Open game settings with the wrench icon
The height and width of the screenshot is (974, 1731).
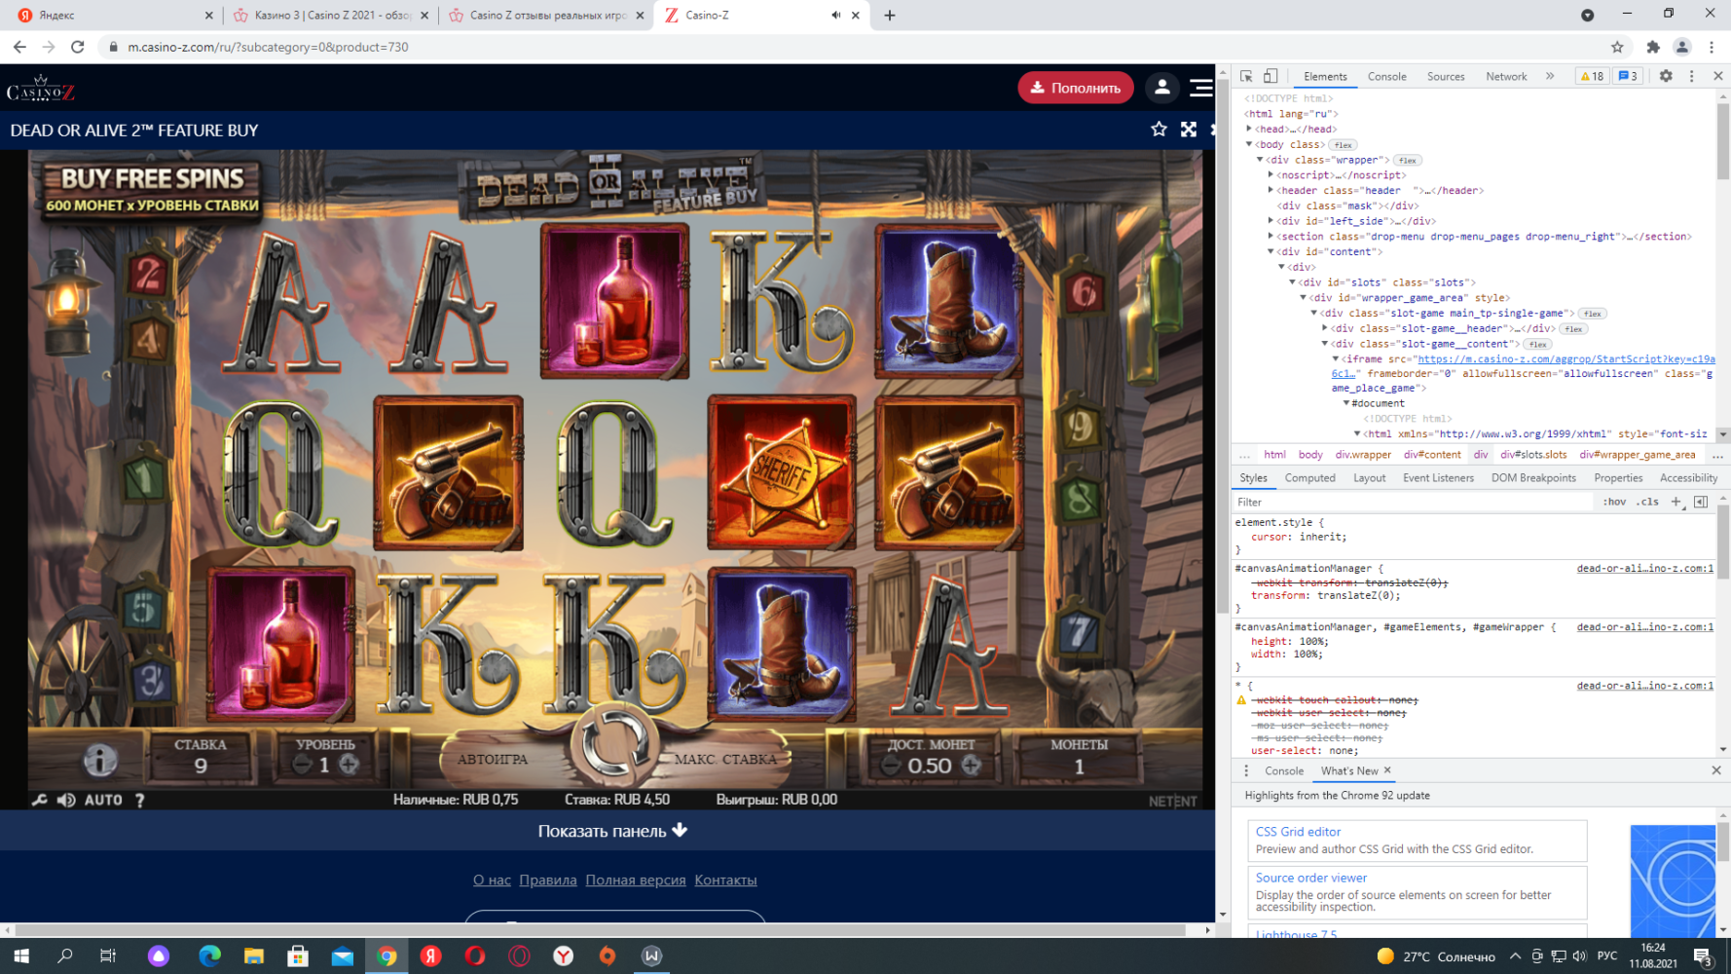coord(39,800)
